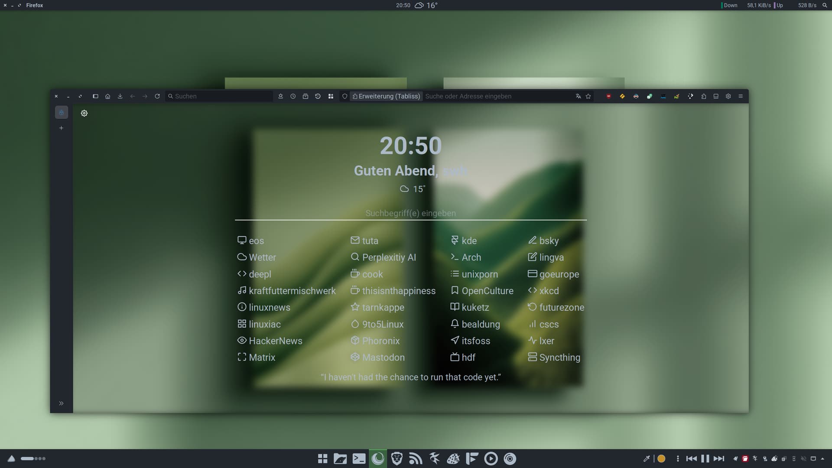Mute audio via tray volume icon
This screenshot has height=468, width=832.
tap(803, 458)
